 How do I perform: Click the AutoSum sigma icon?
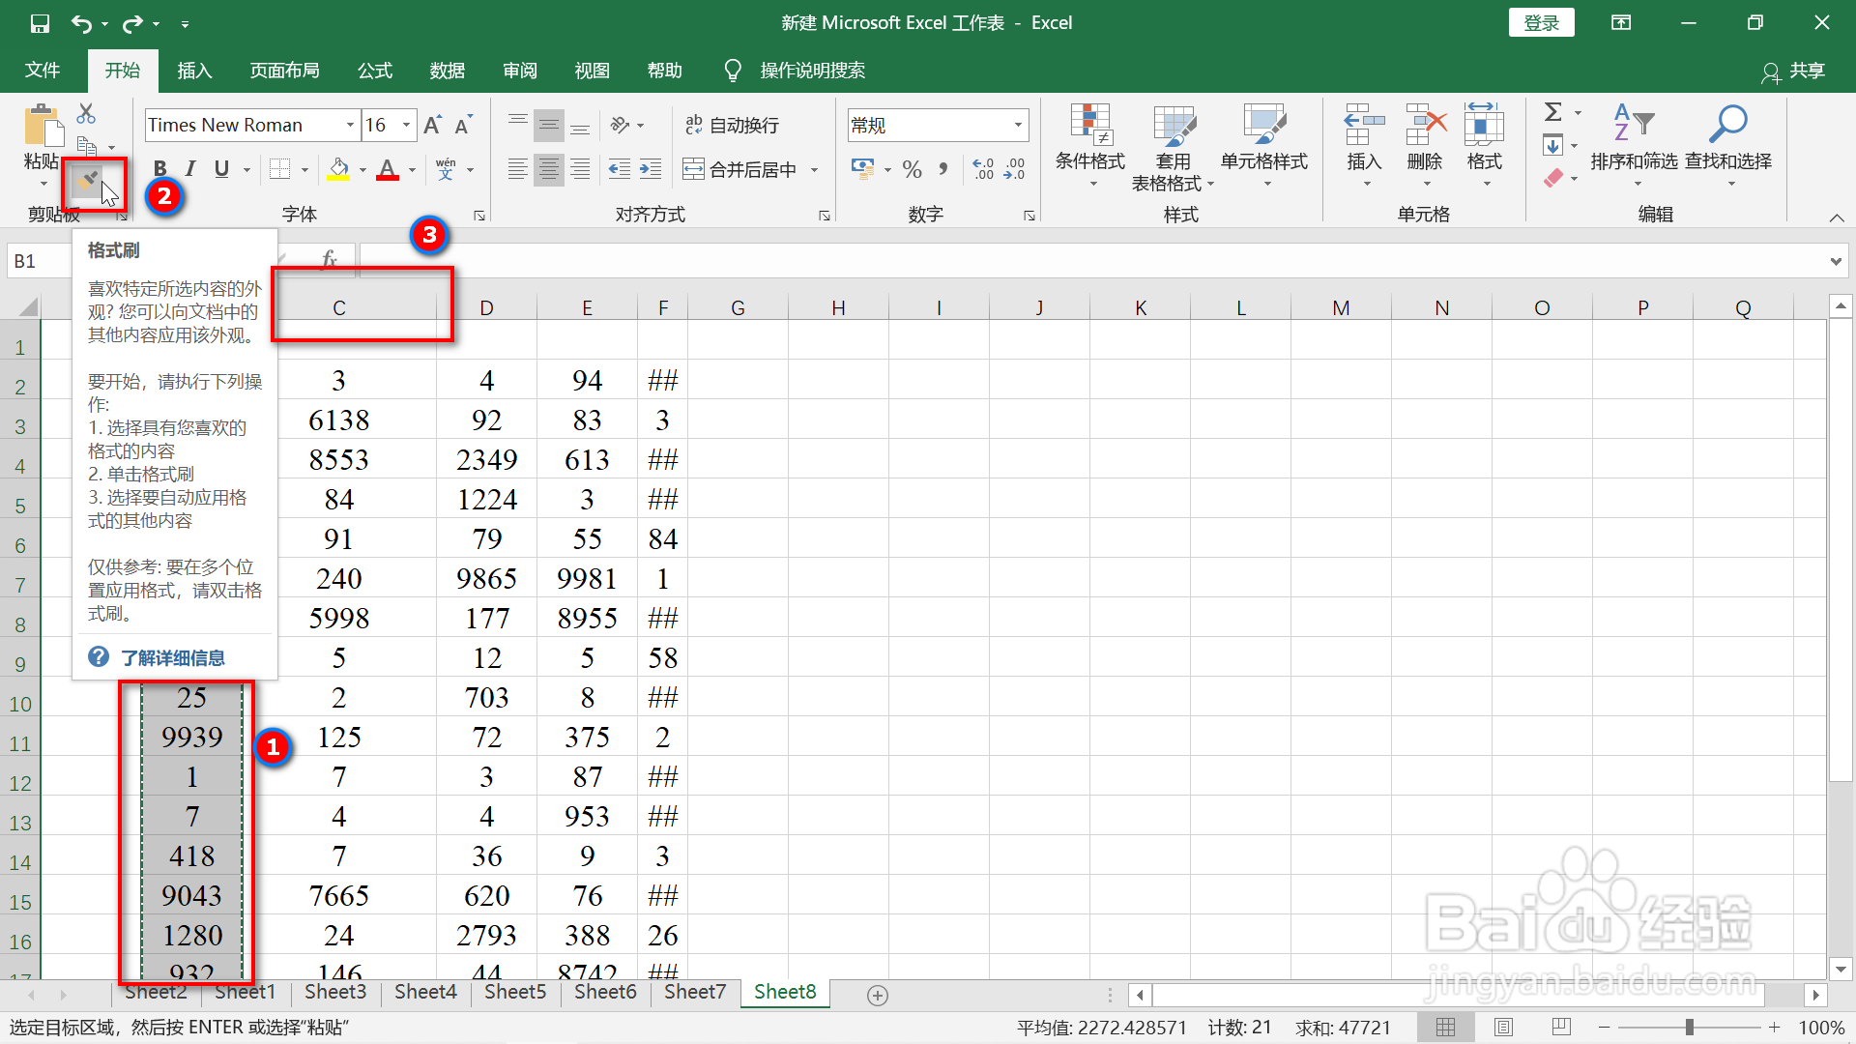[1552, 112]
